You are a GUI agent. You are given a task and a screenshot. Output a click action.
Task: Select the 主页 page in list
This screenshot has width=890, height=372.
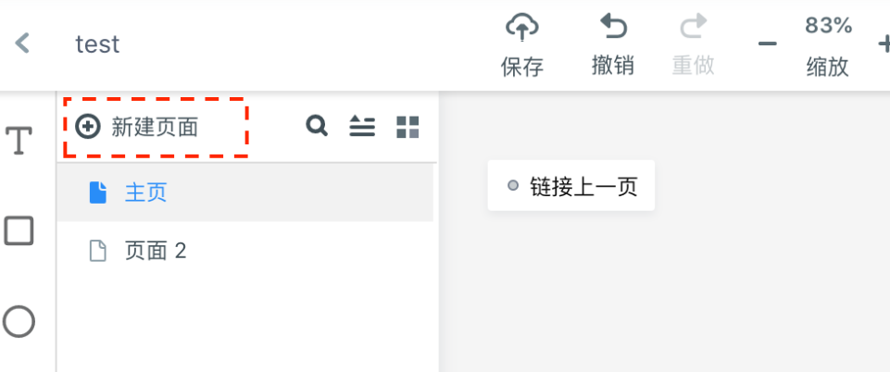245,192
